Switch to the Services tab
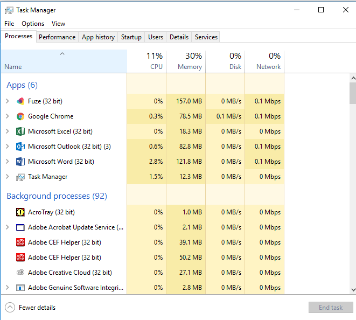This screenshot has width=356, height=320. (206, 37)
